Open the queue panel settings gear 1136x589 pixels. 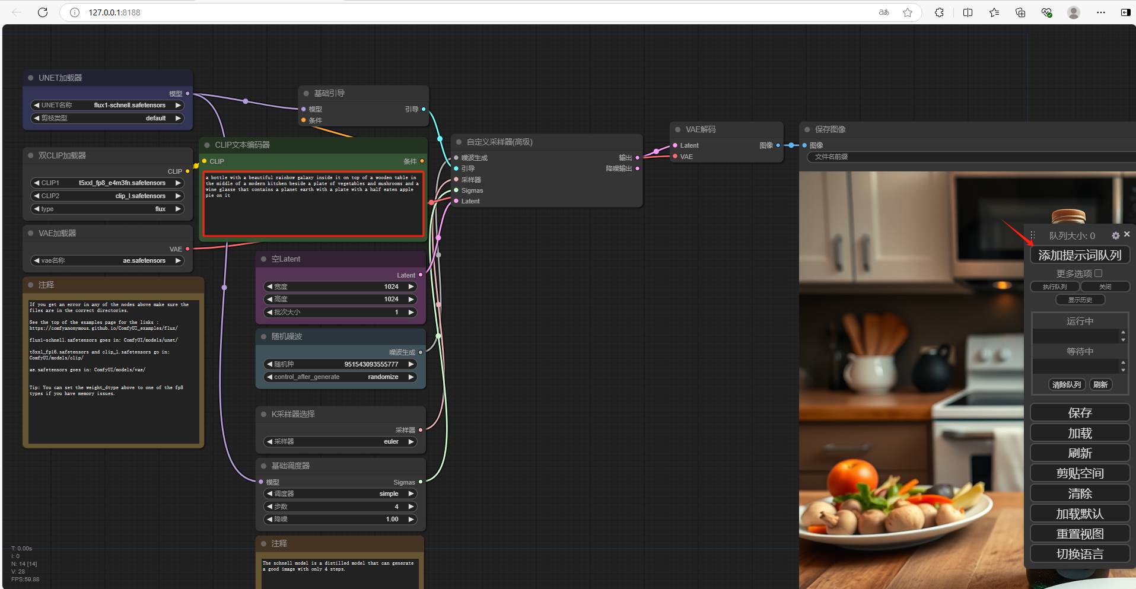[x=1115, y=235]
